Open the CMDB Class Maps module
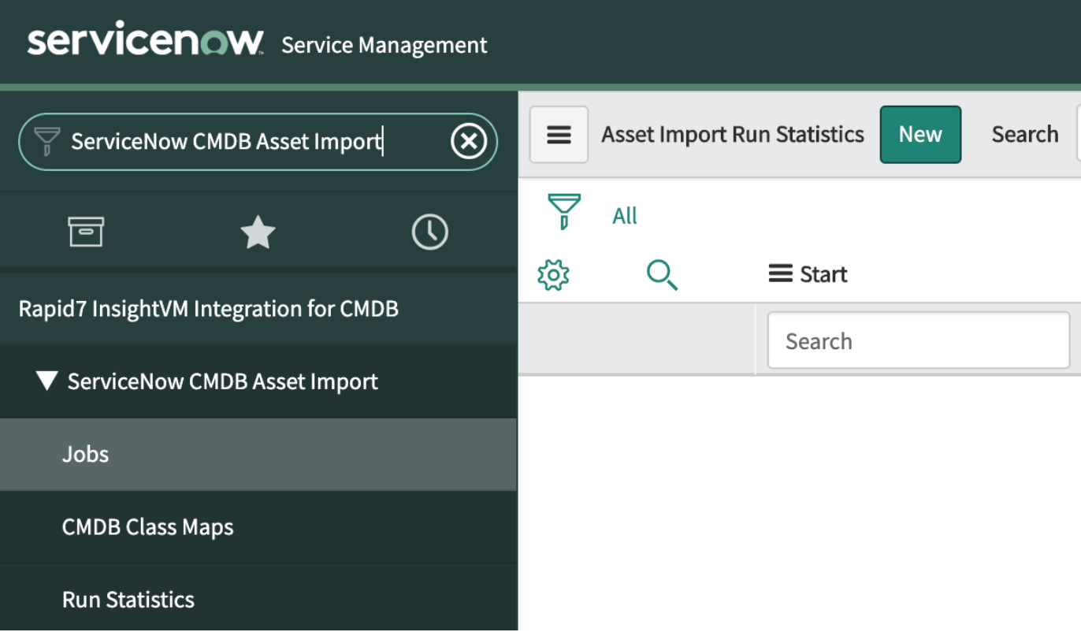Viewport: 1081px width, 632px height. pos(147,527)
